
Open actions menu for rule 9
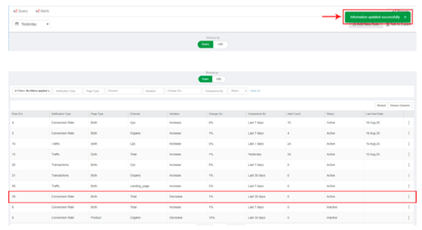pos(408,217)
